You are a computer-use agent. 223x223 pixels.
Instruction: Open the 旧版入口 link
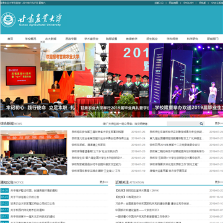coord(159,3)
